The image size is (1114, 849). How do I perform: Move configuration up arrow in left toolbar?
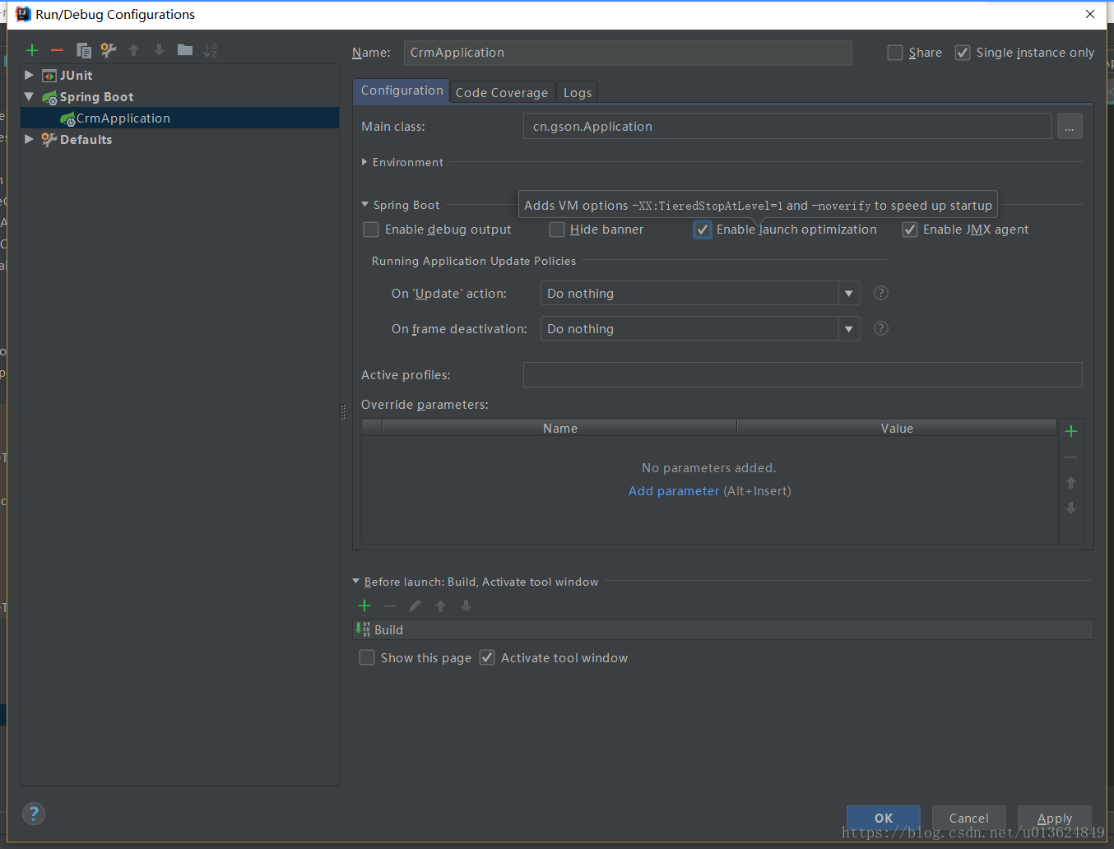[134, 50]
